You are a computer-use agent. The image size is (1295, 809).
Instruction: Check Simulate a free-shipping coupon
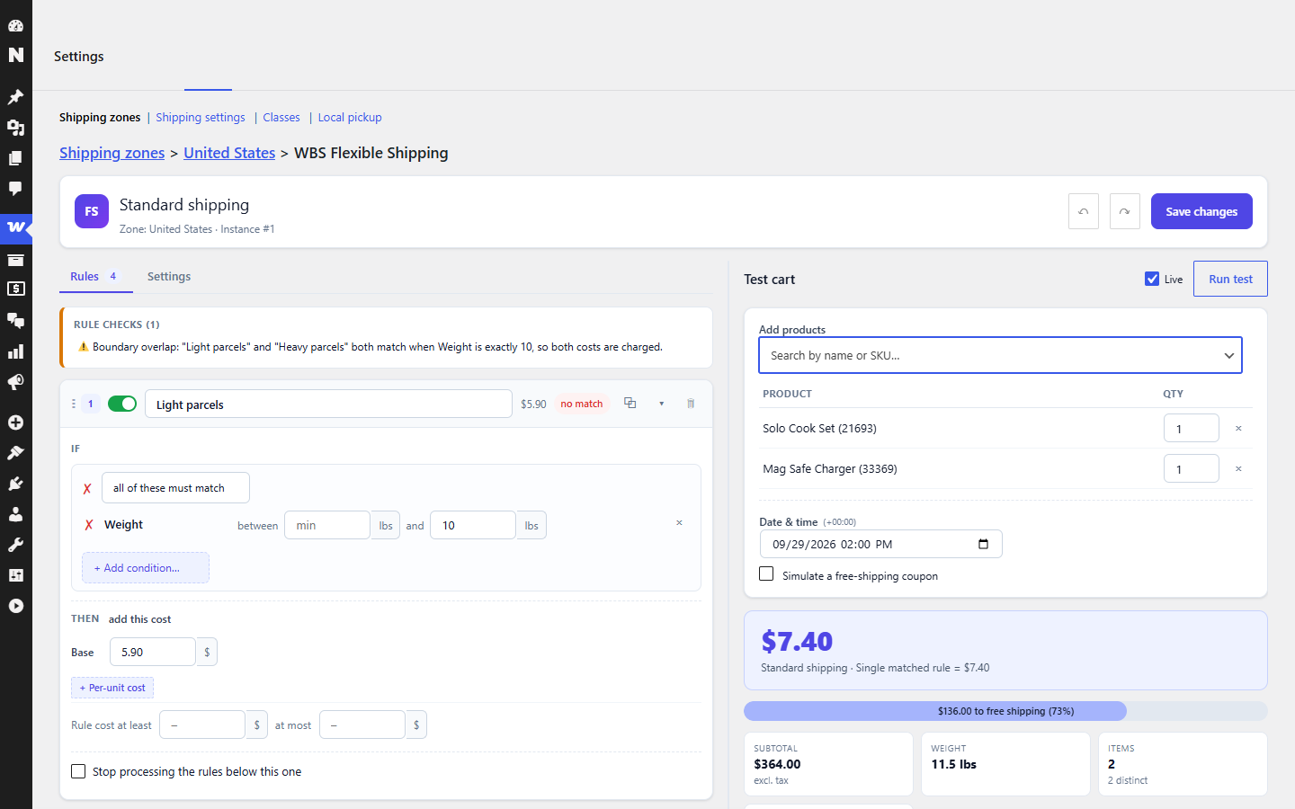(766, 574)
